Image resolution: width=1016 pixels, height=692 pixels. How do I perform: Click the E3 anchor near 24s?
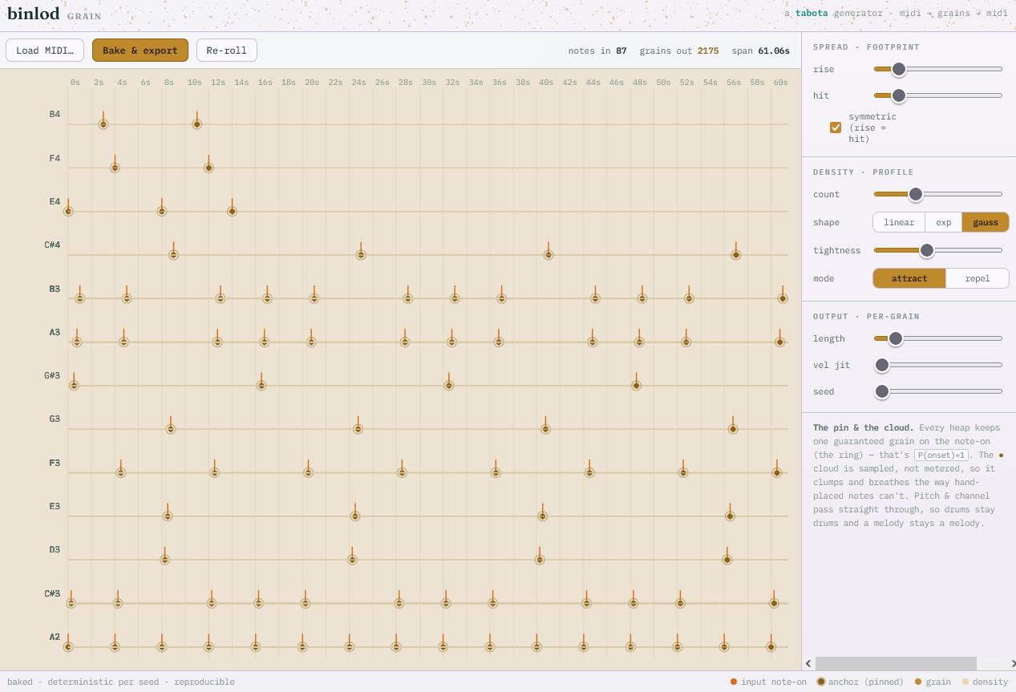(x=355, y=516)
